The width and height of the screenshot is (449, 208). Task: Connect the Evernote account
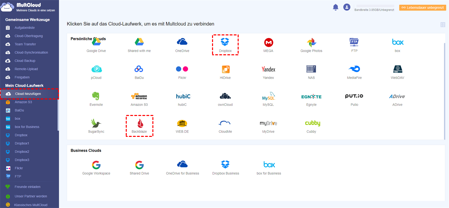tap(96, 99)
